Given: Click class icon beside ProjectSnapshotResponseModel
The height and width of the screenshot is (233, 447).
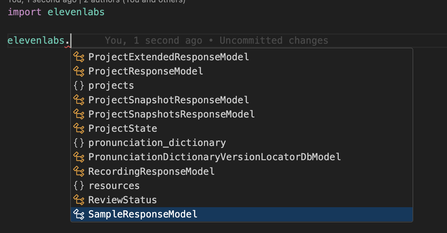Looking at the screenshot, I should click(79, 100).
